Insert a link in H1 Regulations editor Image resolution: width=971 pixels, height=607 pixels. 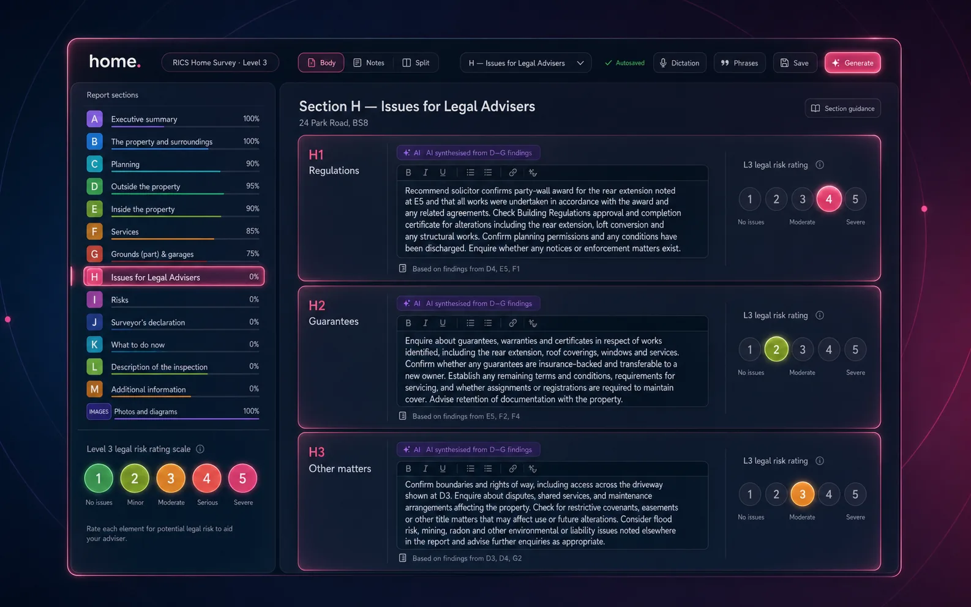tap(513, 173)
